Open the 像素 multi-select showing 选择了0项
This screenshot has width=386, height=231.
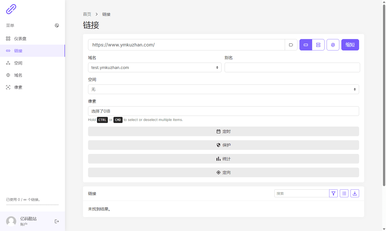tap(224, 111)
